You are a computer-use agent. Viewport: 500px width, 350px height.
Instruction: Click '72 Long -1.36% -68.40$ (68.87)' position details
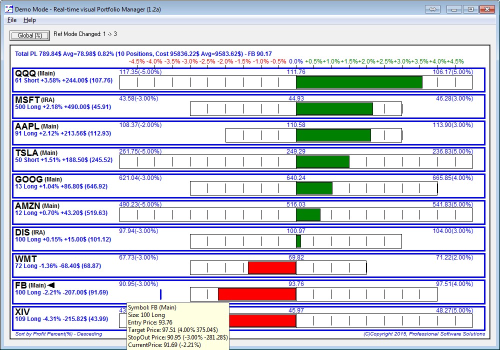tap(58, 265)
